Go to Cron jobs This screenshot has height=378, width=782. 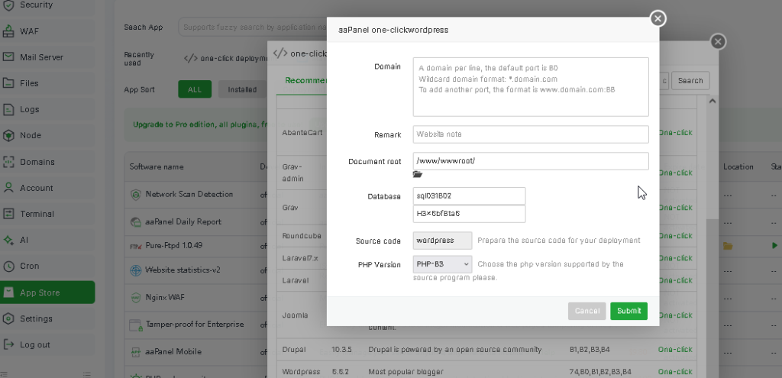click(47, 266)
